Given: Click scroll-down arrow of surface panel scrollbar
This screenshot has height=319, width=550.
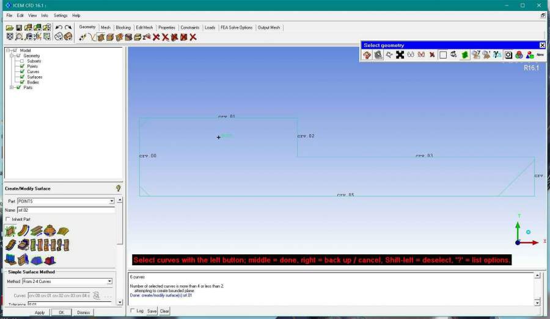Looking at the screenshot, I should (120, 302).
